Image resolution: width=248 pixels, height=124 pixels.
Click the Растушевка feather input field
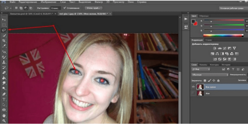coord(56,8)
